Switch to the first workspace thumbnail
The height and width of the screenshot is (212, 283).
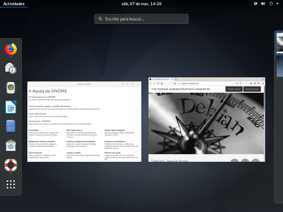point(280,43)
